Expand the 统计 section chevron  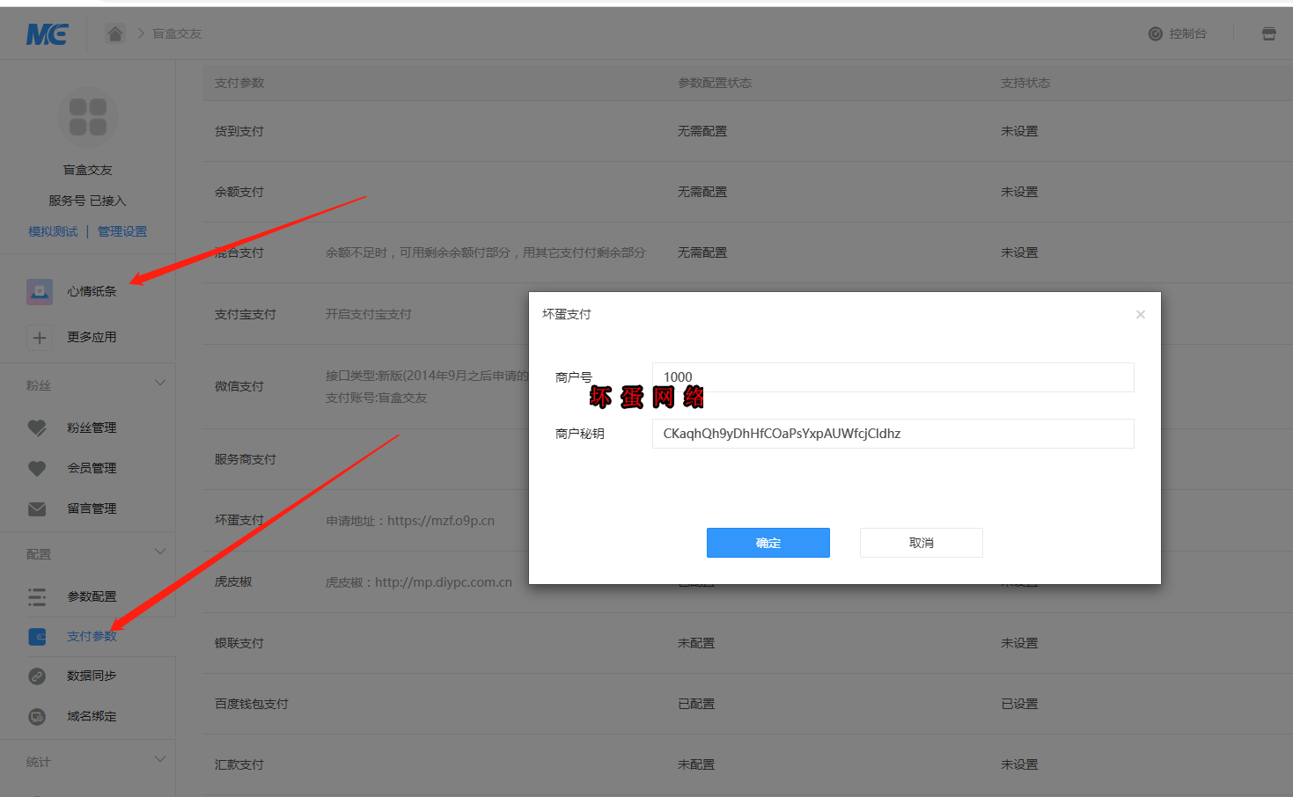(160, 759)
